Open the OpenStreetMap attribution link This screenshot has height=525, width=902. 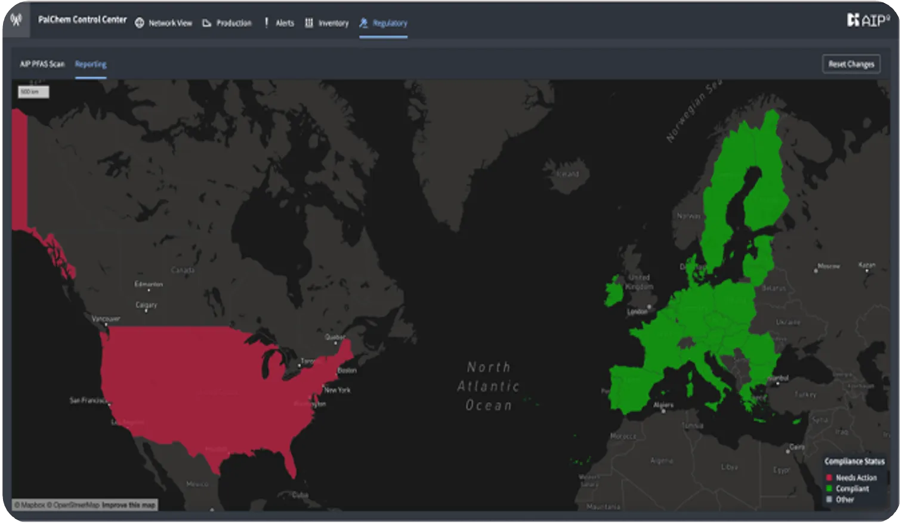pos(73,505)
